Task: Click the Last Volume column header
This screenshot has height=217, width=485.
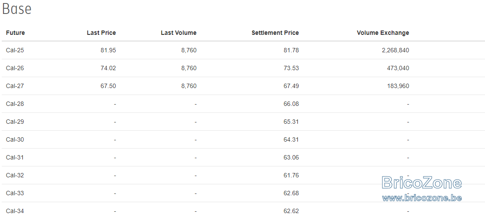Action: (x=179, y=33)
